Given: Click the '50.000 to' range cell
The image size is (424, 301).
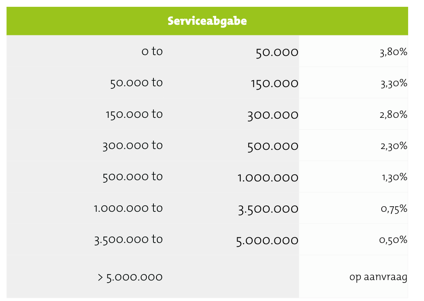Looking at the screenshot, I should (136, 82).
